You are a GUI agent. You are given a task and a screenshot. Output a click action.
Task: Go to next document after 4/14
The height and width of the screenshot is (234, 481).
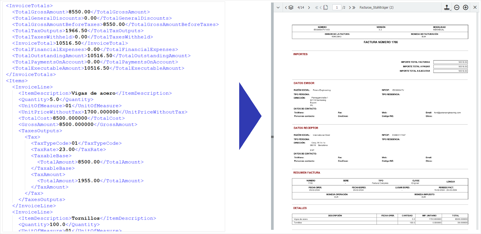coord(309,8)
